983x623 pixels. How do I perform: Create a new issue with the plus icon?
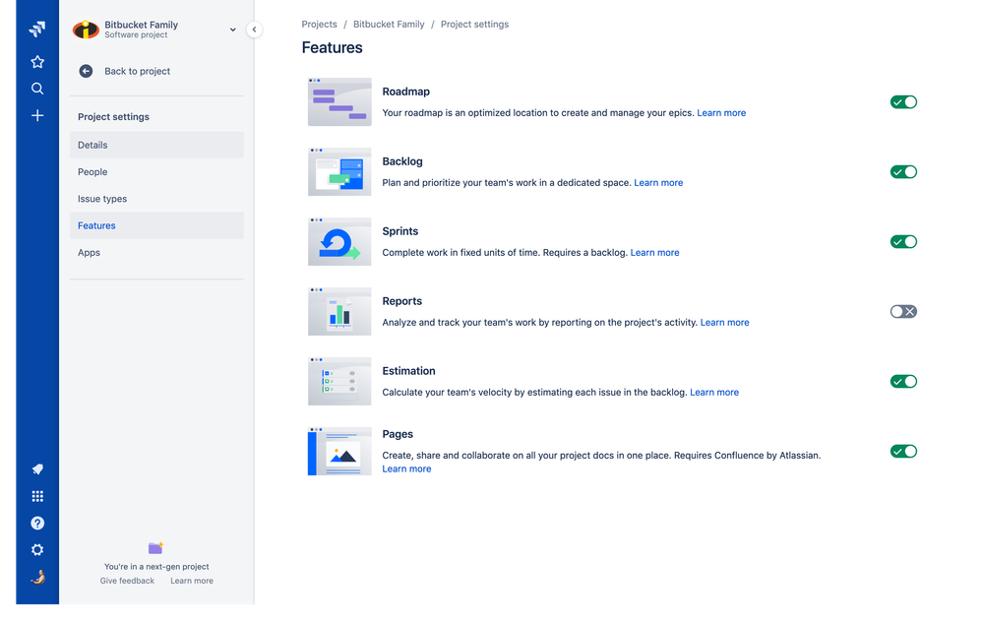tap(36, 114)
